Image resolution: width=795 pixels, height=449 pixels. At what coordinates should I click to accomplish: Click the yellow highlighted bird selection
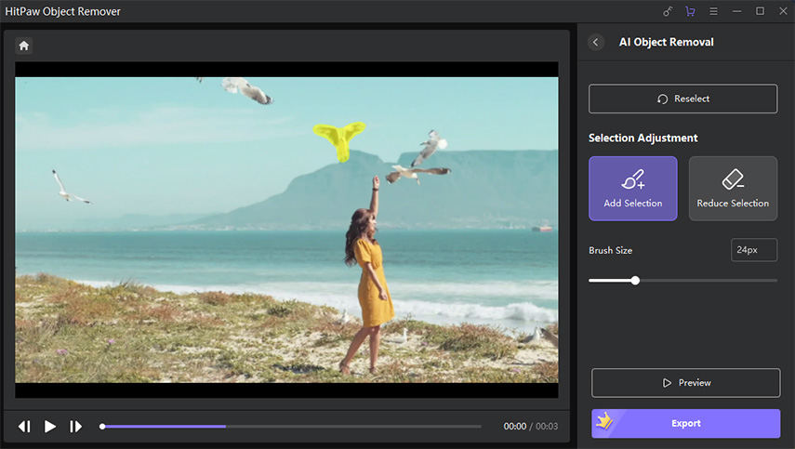[x=338, y=139]
